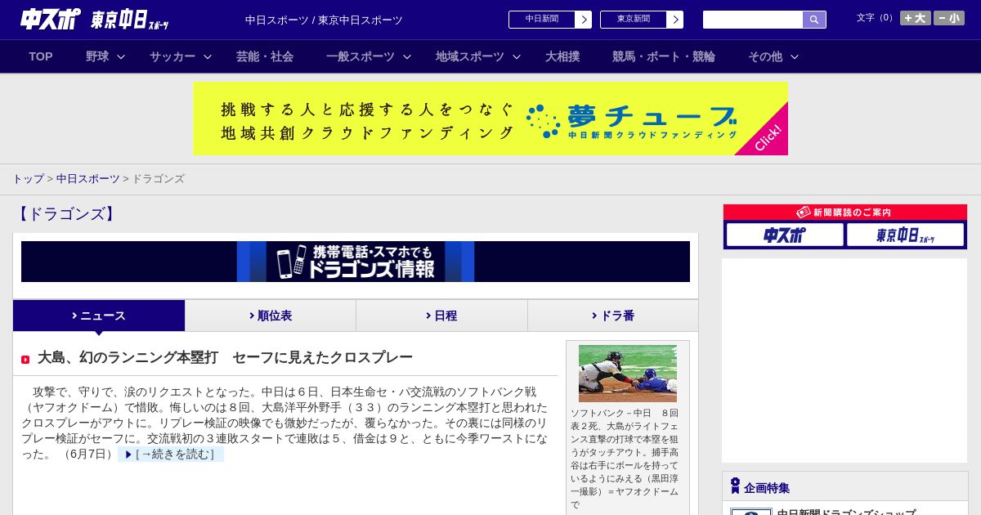Open article headline 大島、幻のランニング本塁打
Viewport: 981px width, 515px height.
[225, 357]
